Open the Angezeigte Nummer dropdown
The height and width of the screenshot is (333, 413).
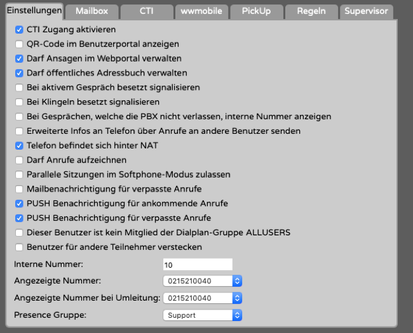[x=203, y=281]
